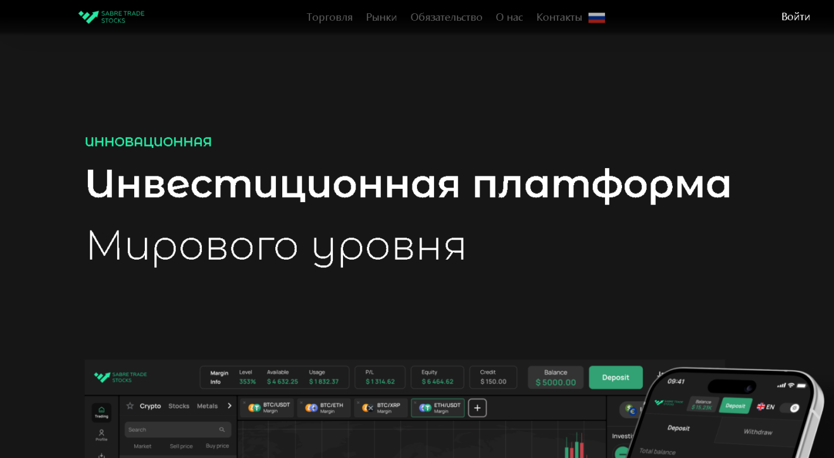Click the P/L value "$ 1 314.62"
834x458 pixels.
(x=380, y=382)
